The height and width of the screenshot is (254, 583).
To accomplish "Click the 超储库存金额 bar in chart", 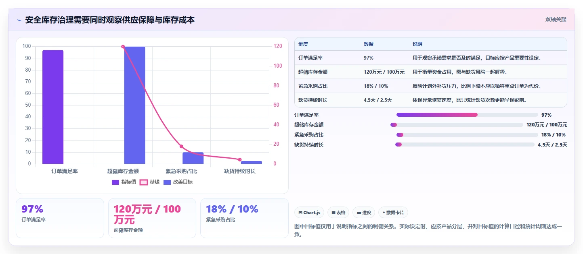I will coord(134,105).
